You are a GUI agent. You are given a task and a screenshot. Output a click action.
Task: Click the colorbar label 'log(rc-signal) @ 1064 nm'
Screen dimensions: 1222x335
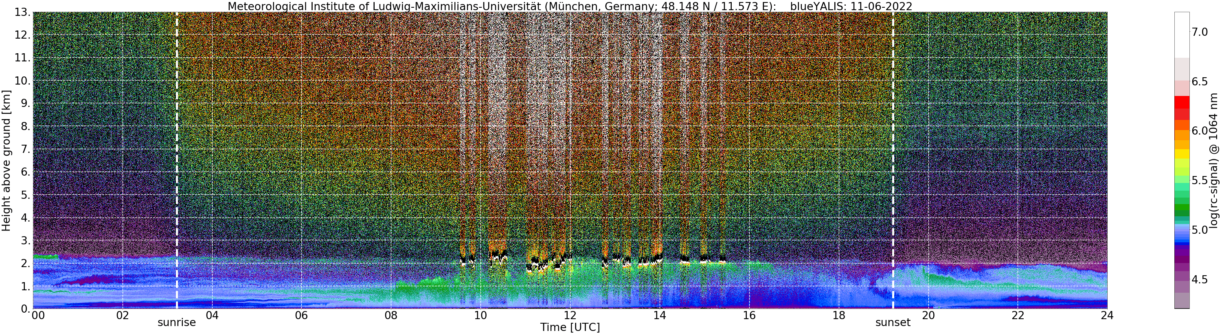1214,160
